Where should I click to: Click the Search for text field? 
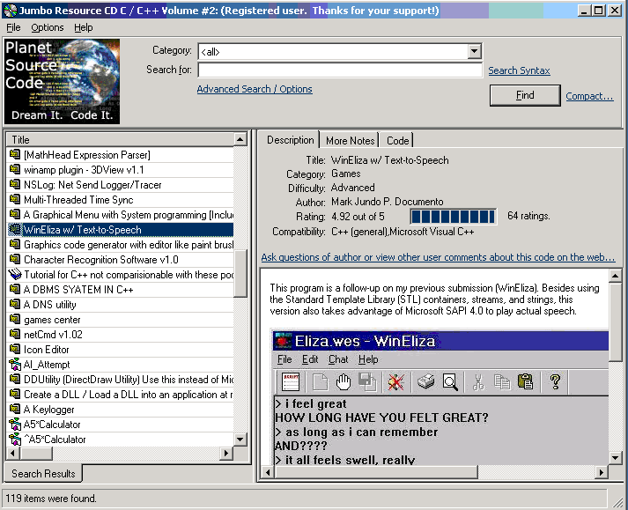click(340, 70)
